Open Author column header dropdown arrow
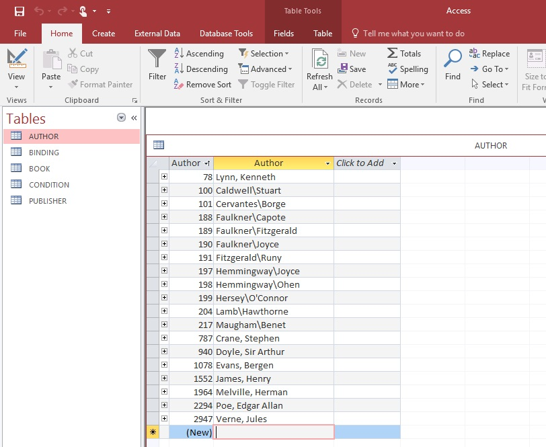 (x=327, y=163)
